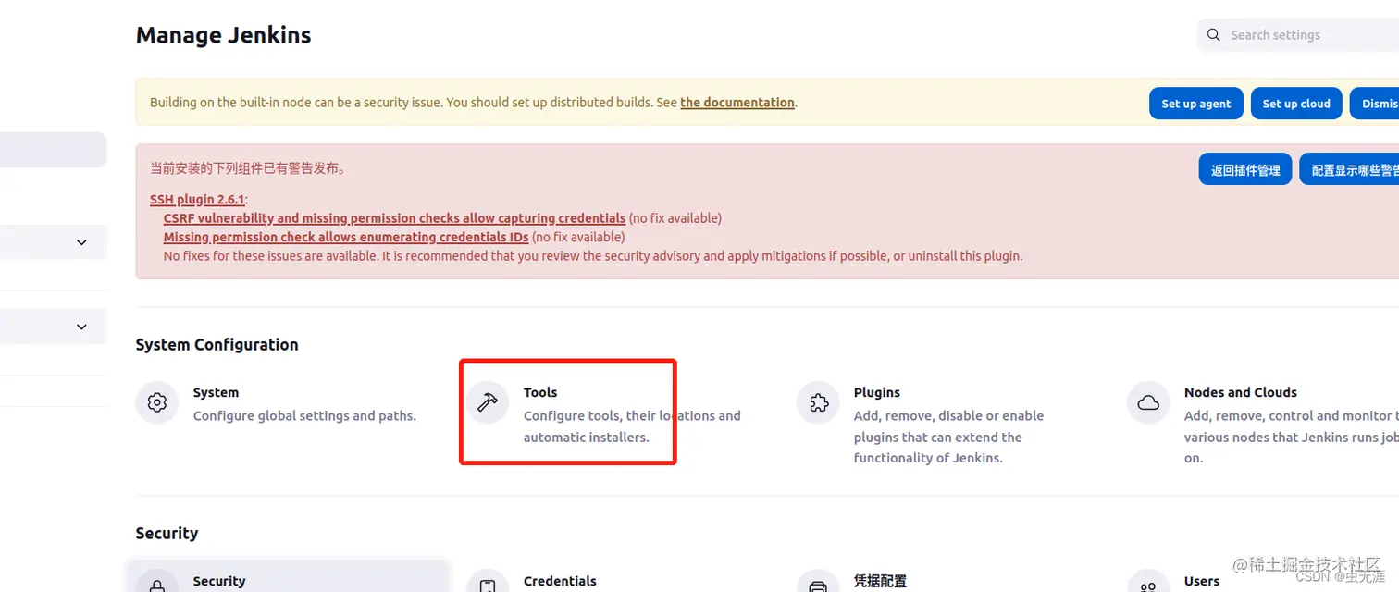
Task: Expand the upper sidebar chevron
Action: click(81, 242)
